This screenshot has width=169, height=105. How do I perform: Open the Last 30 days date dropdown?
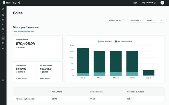click(x=135, y=20)
